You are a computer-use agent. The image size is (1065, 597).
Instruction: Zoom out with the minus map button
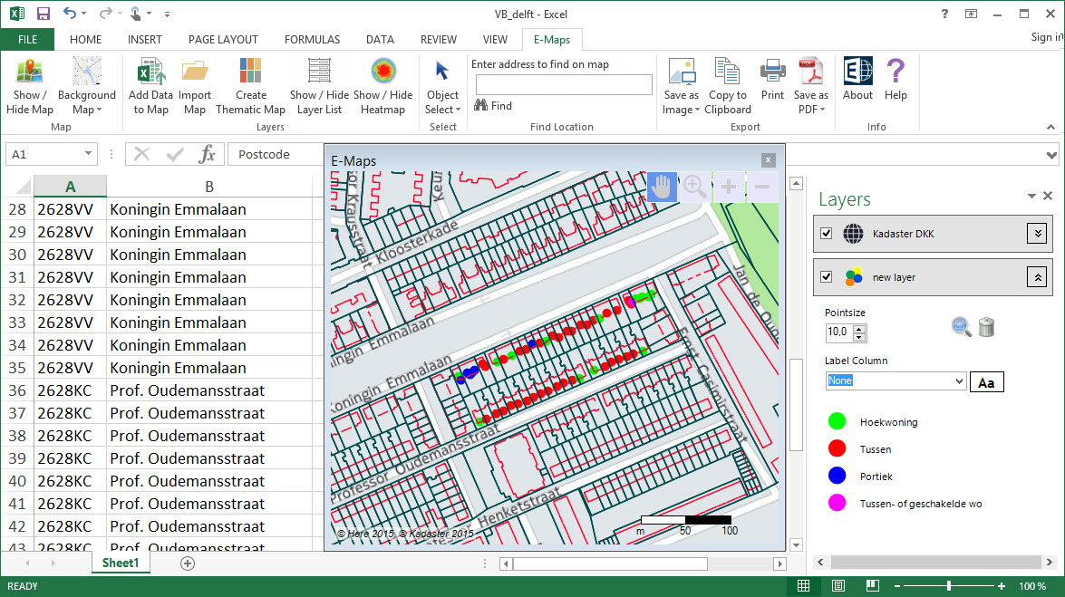762,186
